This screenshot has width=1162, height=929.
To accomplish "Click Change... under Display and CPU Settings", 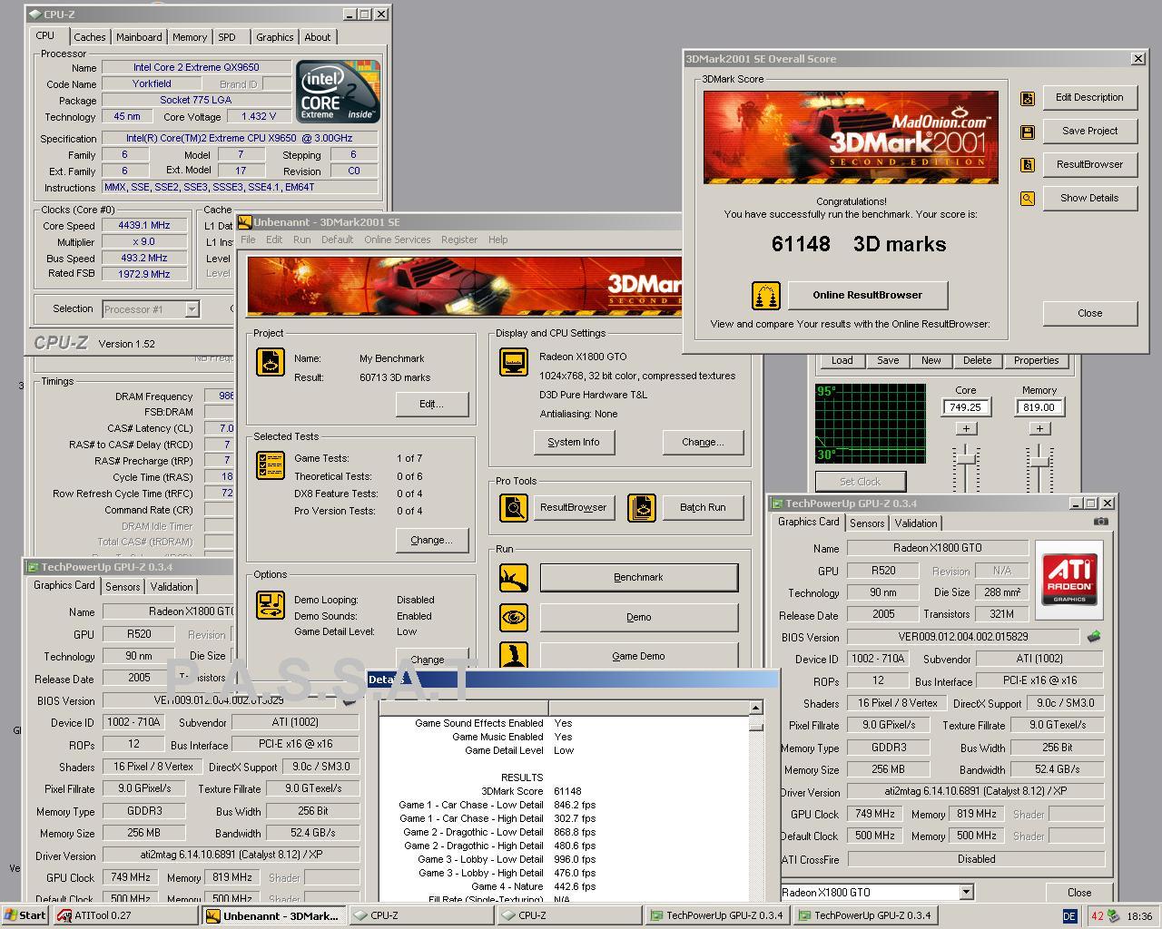I will tap(703, 442).
